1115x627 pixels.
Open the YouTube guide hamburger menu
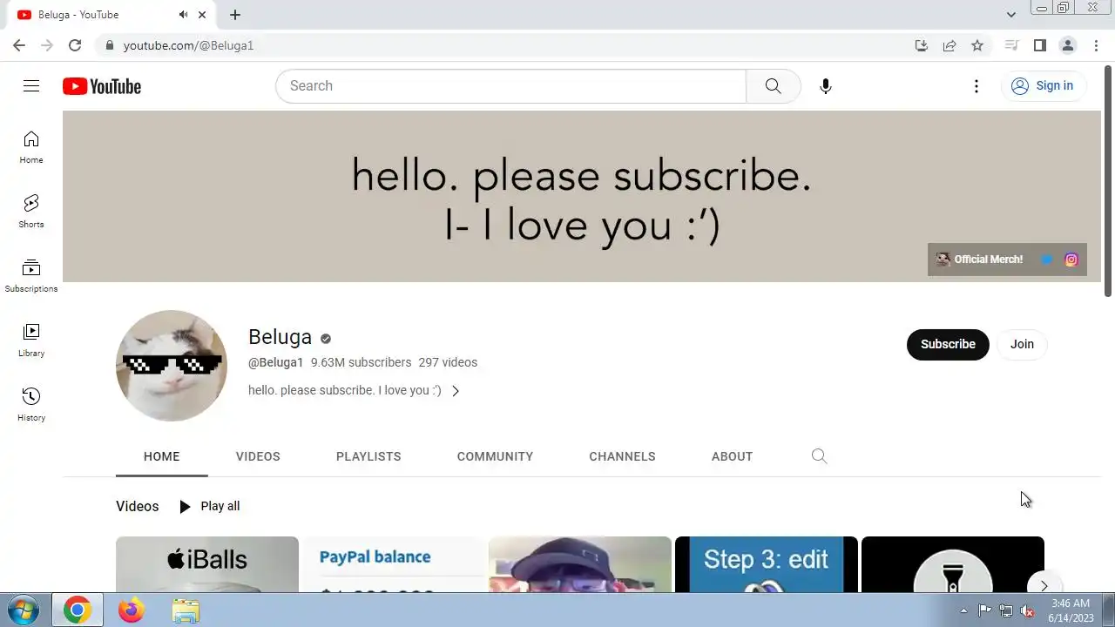[31, 85]
